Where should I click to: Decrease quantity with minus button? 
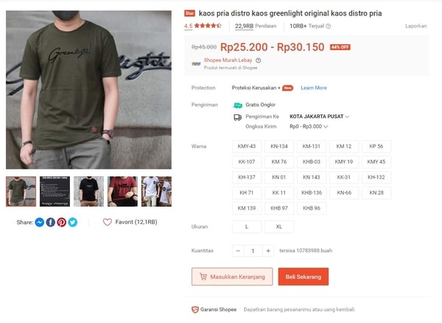click(x=238, y=251)
